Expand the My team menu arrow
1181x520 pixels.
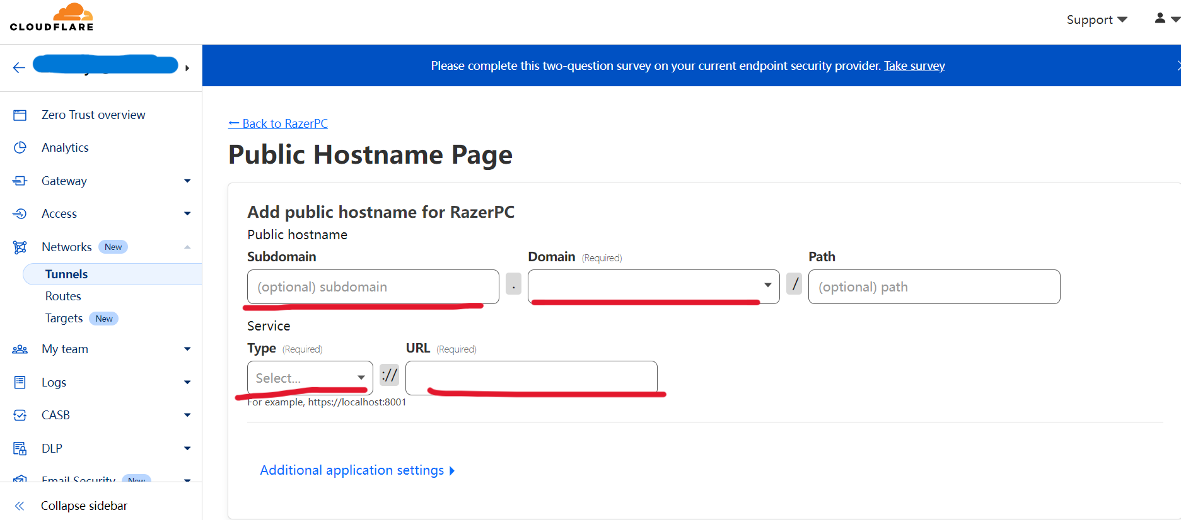[x=187, y=349]
